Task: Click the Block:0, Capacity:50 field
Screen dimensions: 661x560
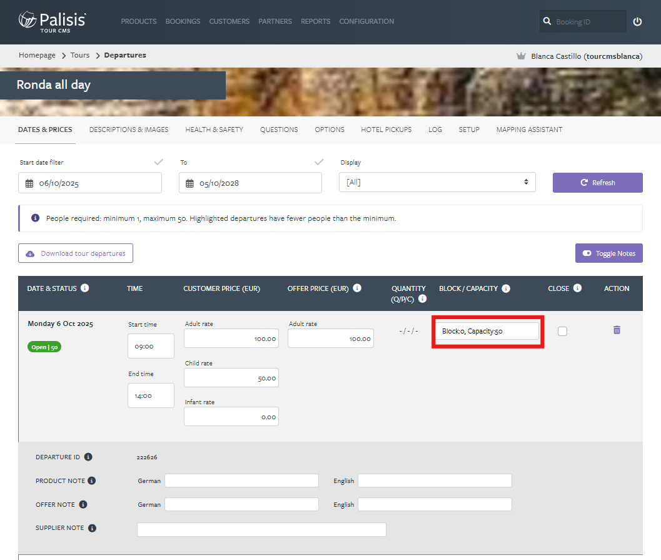Action: (487, 331)
